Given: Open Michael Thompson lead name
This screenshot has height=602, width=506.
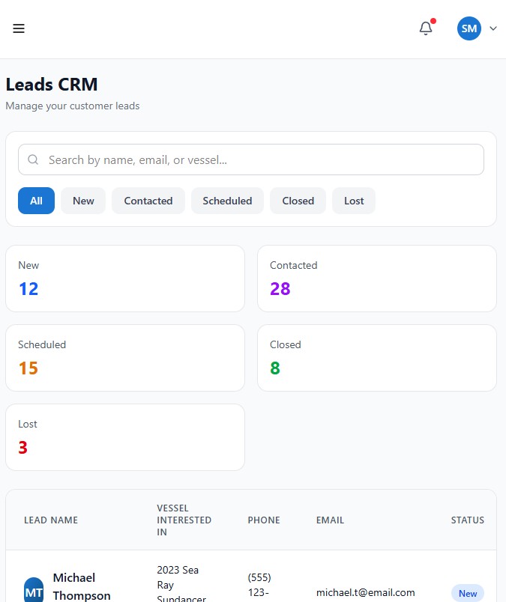Looking at the screenshot, I should 82,587.
